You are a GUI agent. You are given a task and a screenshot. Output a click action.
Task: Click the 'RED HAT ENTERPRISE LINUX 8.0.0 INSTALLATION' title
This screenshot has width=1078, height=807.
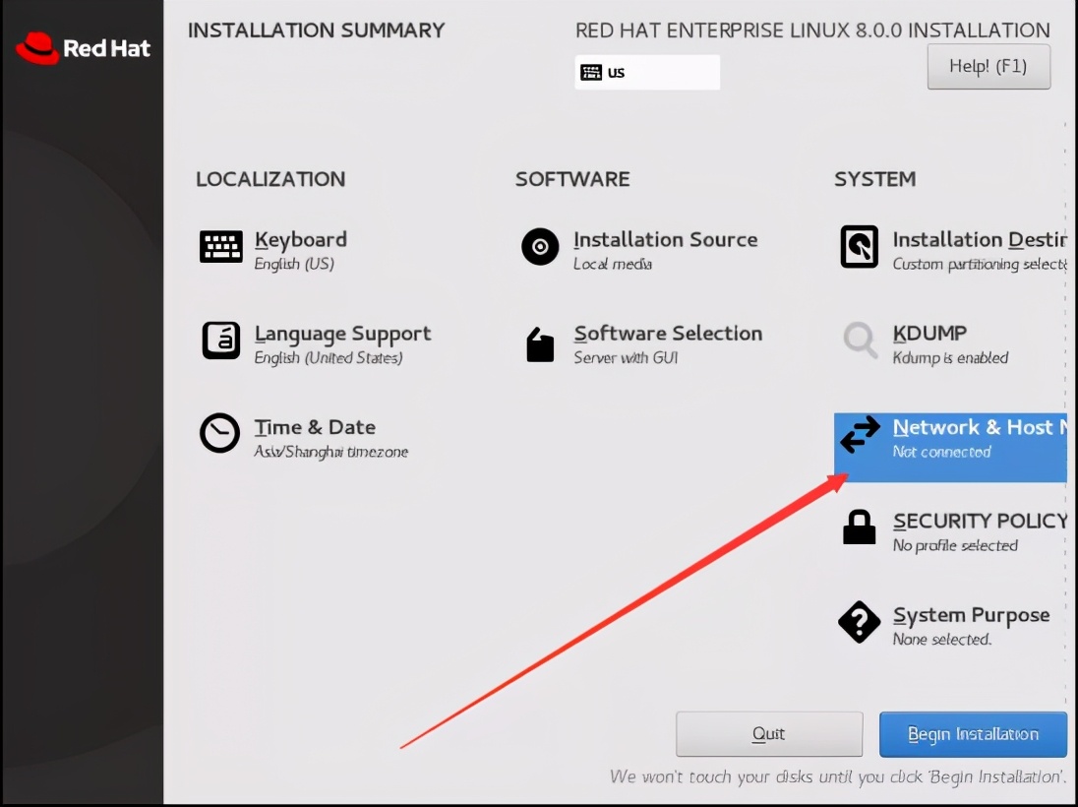pos(812,31)
